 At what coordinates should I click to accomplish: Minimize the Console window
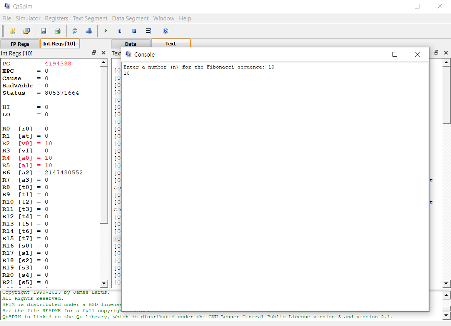pos(372,54)
